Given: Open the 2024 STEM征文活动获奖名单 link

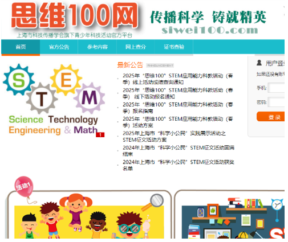Looking at the screenshot, I should click(179, 165).
